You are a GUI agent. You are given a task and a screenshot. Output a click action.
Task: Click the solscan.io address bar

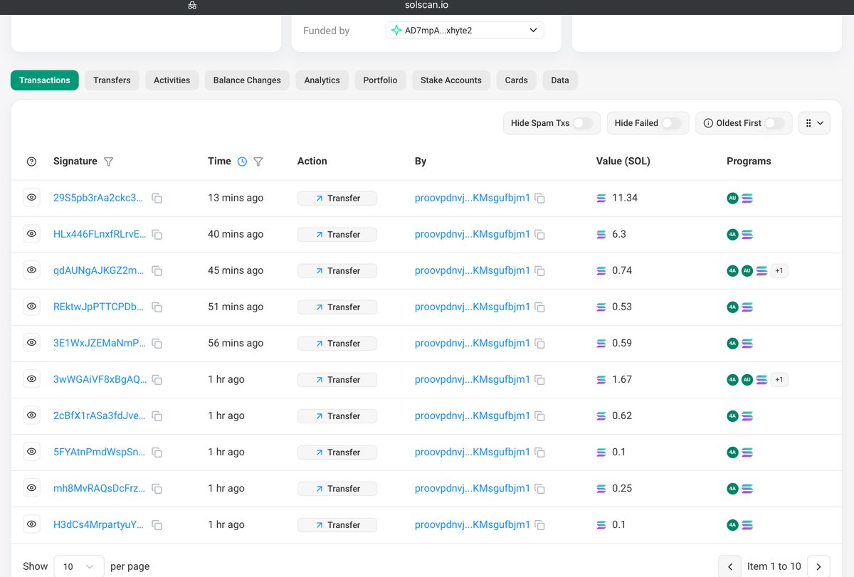pos(427,6)
